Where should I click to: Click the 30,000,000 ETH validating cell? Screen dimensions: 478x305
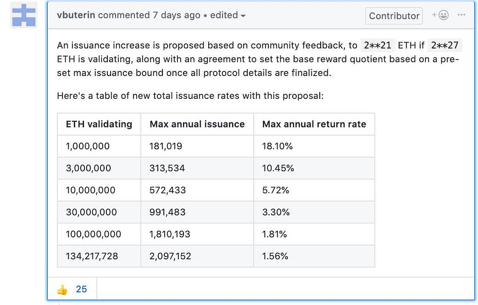coord(91,212)
